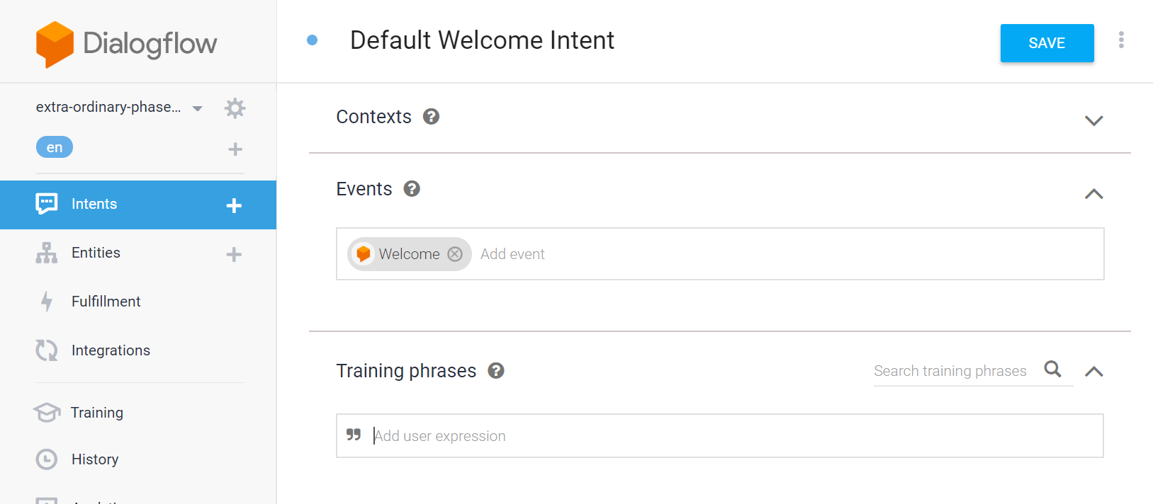Open the agent selector dropdown
Image resolution: width=1153 pixels, height=504 pixels.
coord(198,108)
